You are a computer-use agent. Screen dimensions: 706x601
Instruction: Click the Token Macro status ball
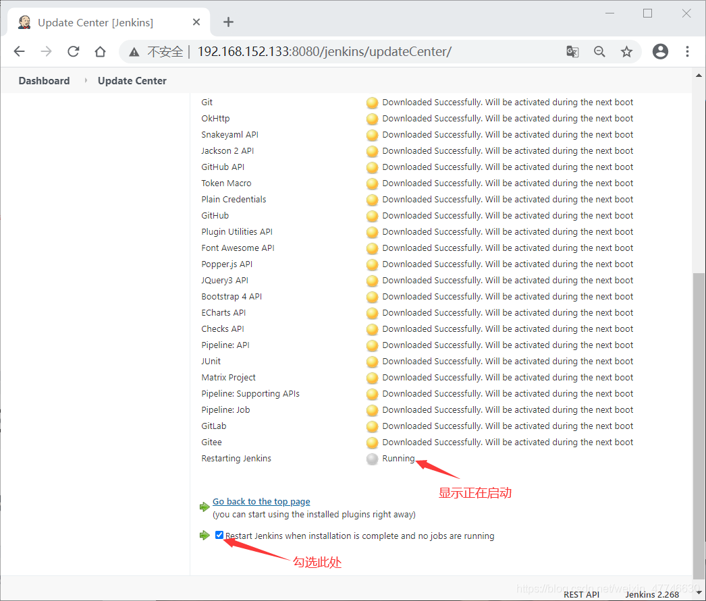[372, 183]
